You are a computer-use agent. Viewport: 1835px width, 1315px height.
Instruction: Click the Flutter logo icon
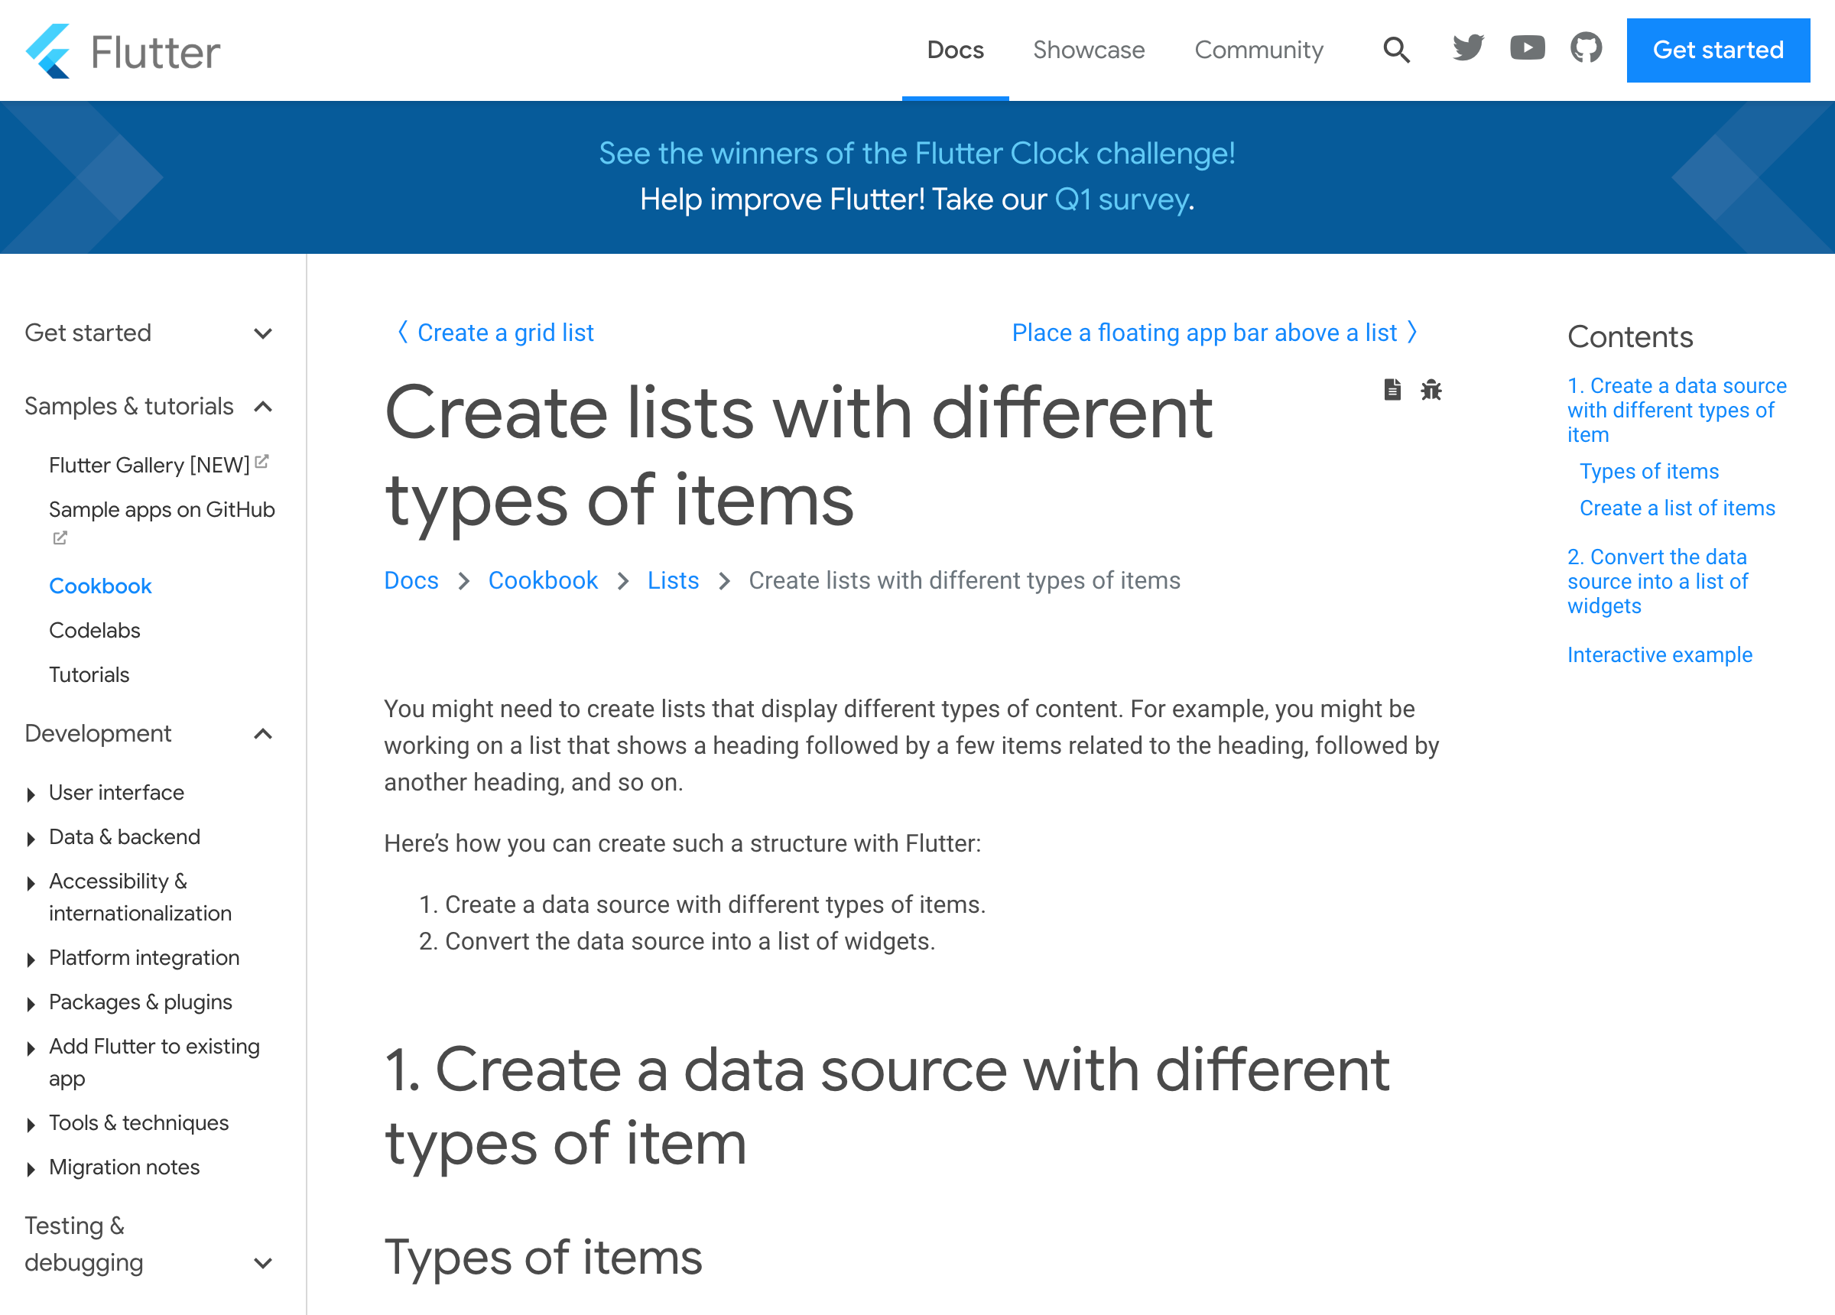(47, 50)
